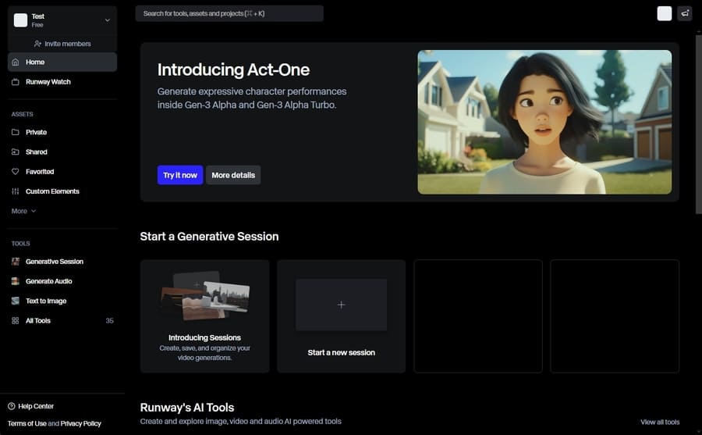Click the Generate Audio thumbnail icon
The image size is (702, 435).
pos(16,281)
